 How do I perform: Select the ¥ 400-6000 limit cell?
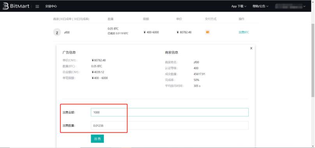coord(151,32)
